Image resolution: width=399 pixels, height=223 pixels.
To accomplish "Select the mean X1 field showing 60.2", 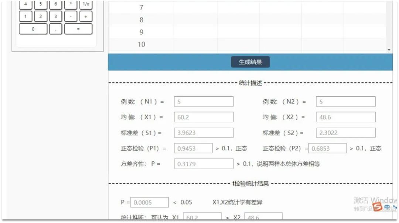I will click(x=203, y=117).
